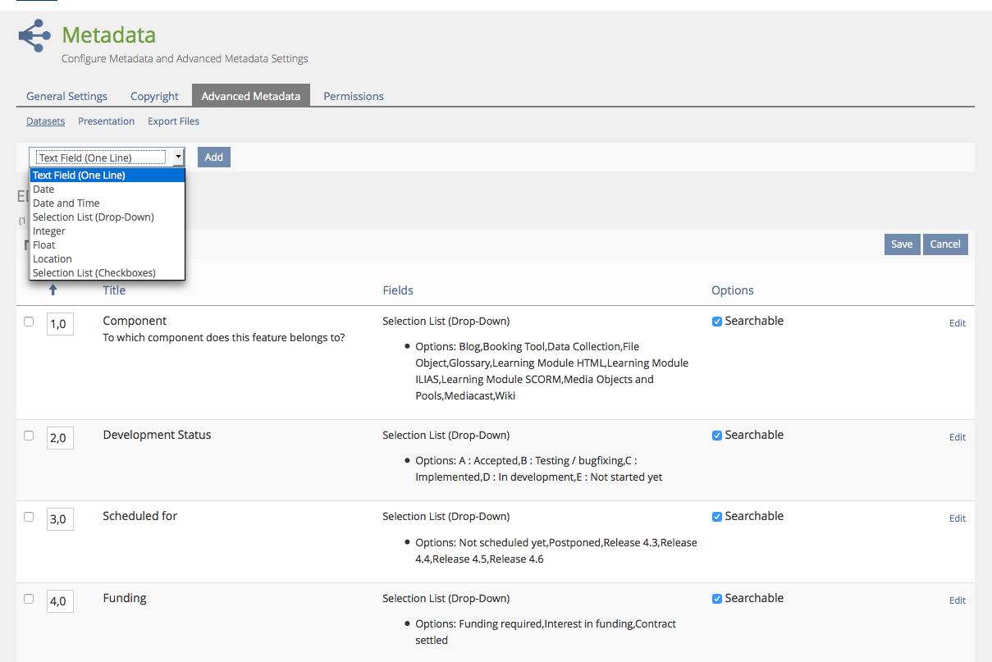The height and width of the screenshot is (662, 992).
Task: Cancel the changes with Cancel button
Action: (x=944, y=244)
